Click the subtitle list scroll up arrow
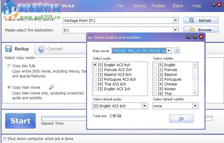Image resolution: width=224 pixels, height=143 pixels. (195, 65)
